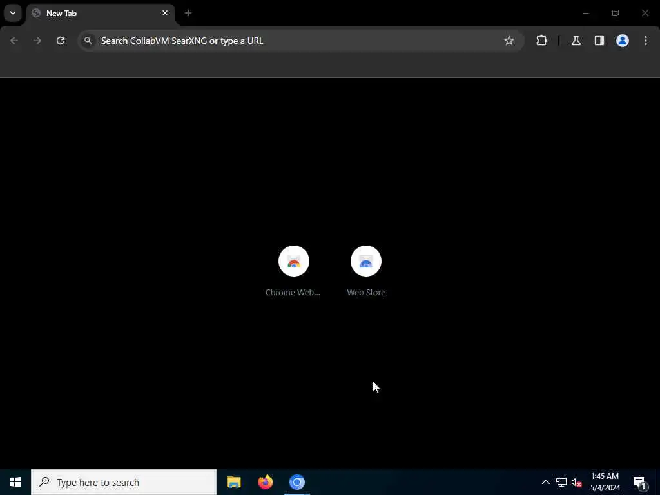Open the Windows Start menu
This screenshot has height=495, width=660.
15,482
